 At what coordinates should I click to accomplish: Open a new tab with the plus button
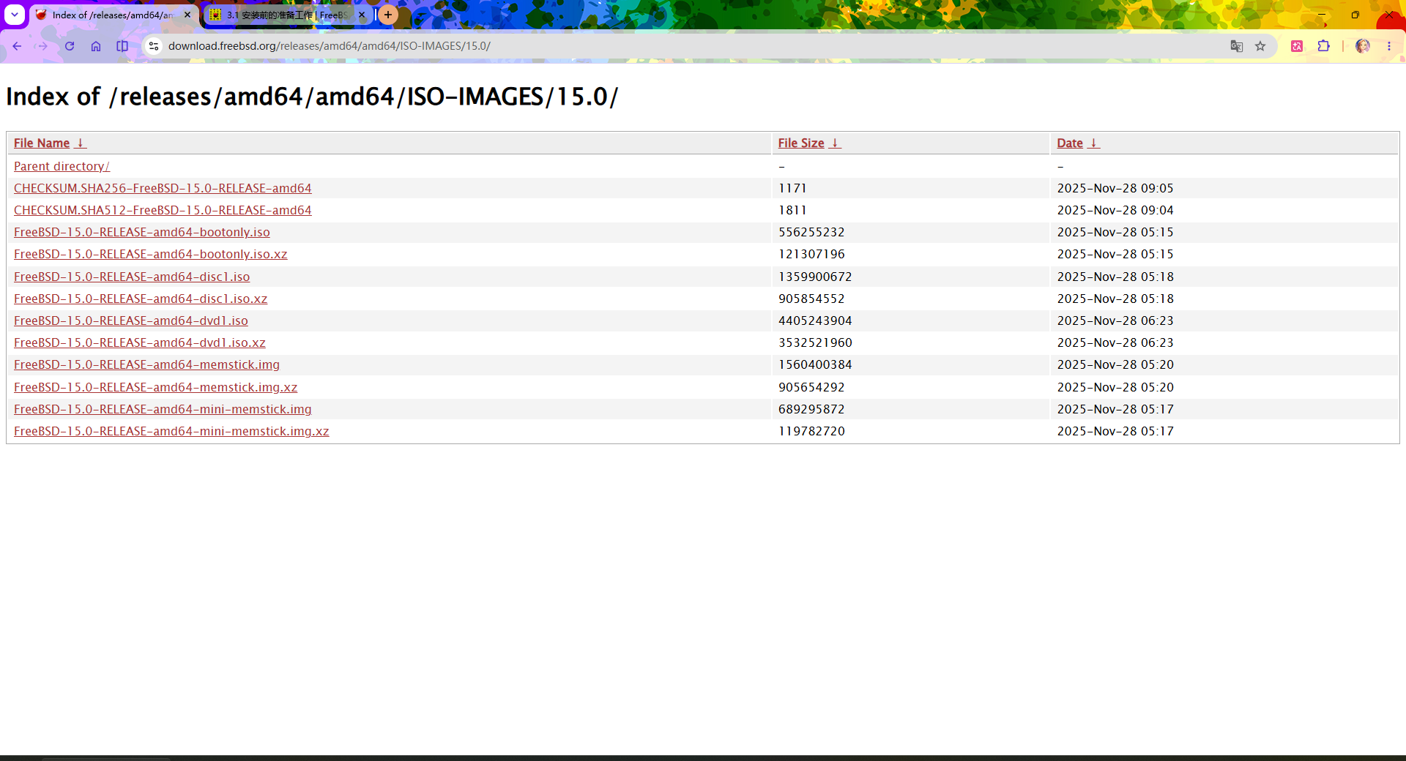pos(388,15)
